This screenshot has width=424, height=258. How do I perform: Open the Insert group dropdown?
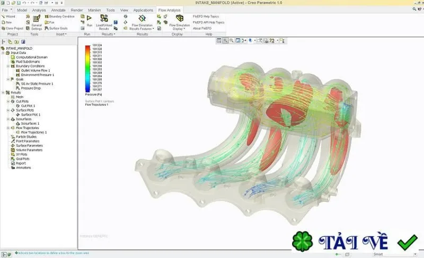[x=61, y=34]
